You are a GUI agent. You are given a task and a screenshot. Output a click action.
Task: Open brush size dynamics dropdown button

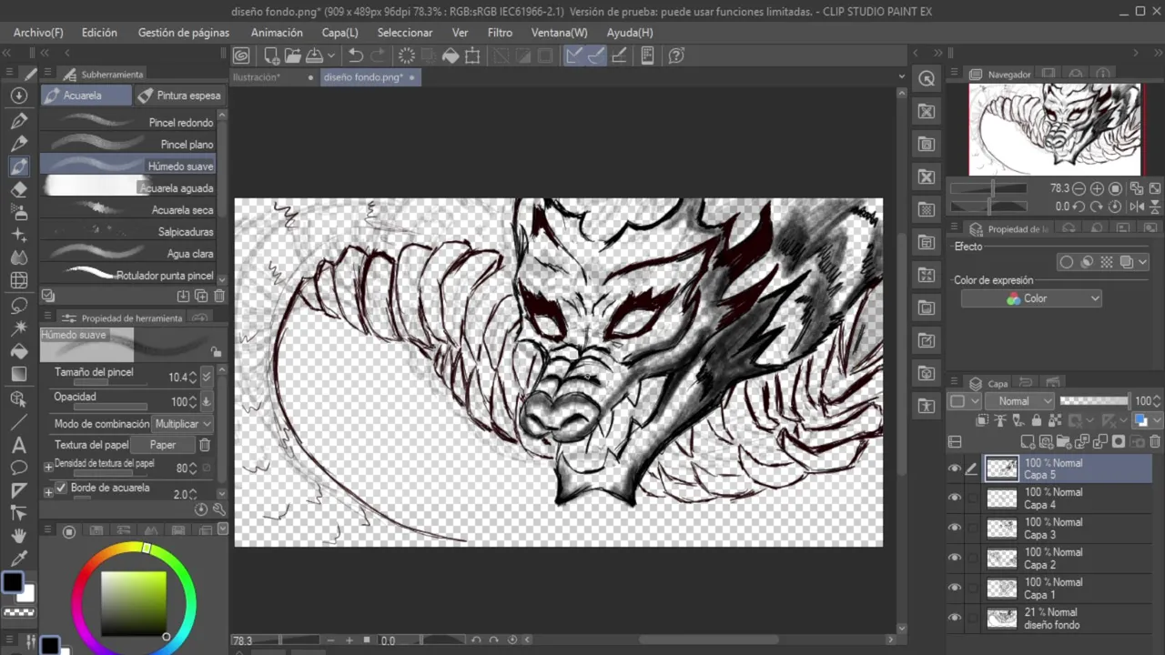tap(206, 377)
